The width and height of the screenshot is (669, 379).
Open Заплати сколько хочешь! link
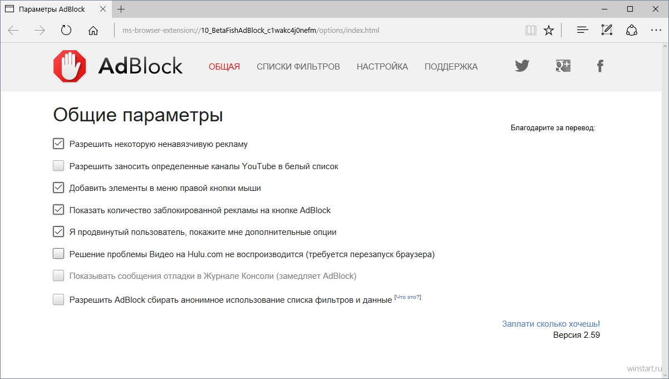[x=551, y=323]
